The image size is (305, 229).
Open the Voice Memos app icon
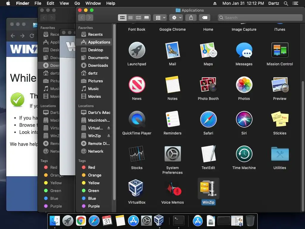pyautogui.click(x=173, y=188)
